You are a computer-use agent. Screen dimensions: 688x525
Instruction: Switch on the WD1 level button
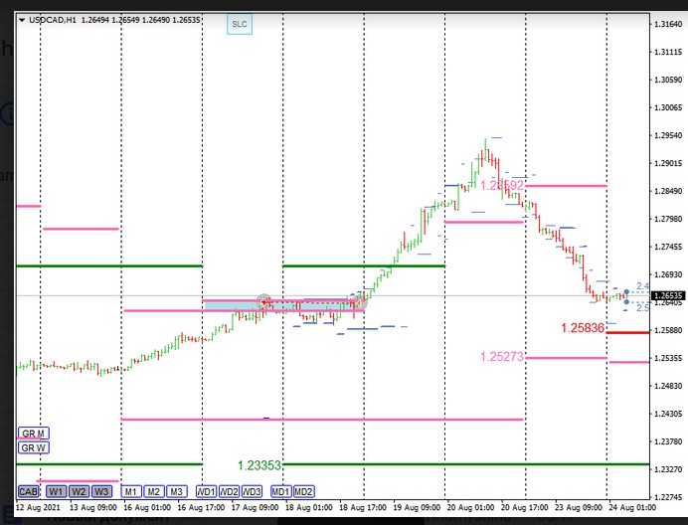[206, 491]
